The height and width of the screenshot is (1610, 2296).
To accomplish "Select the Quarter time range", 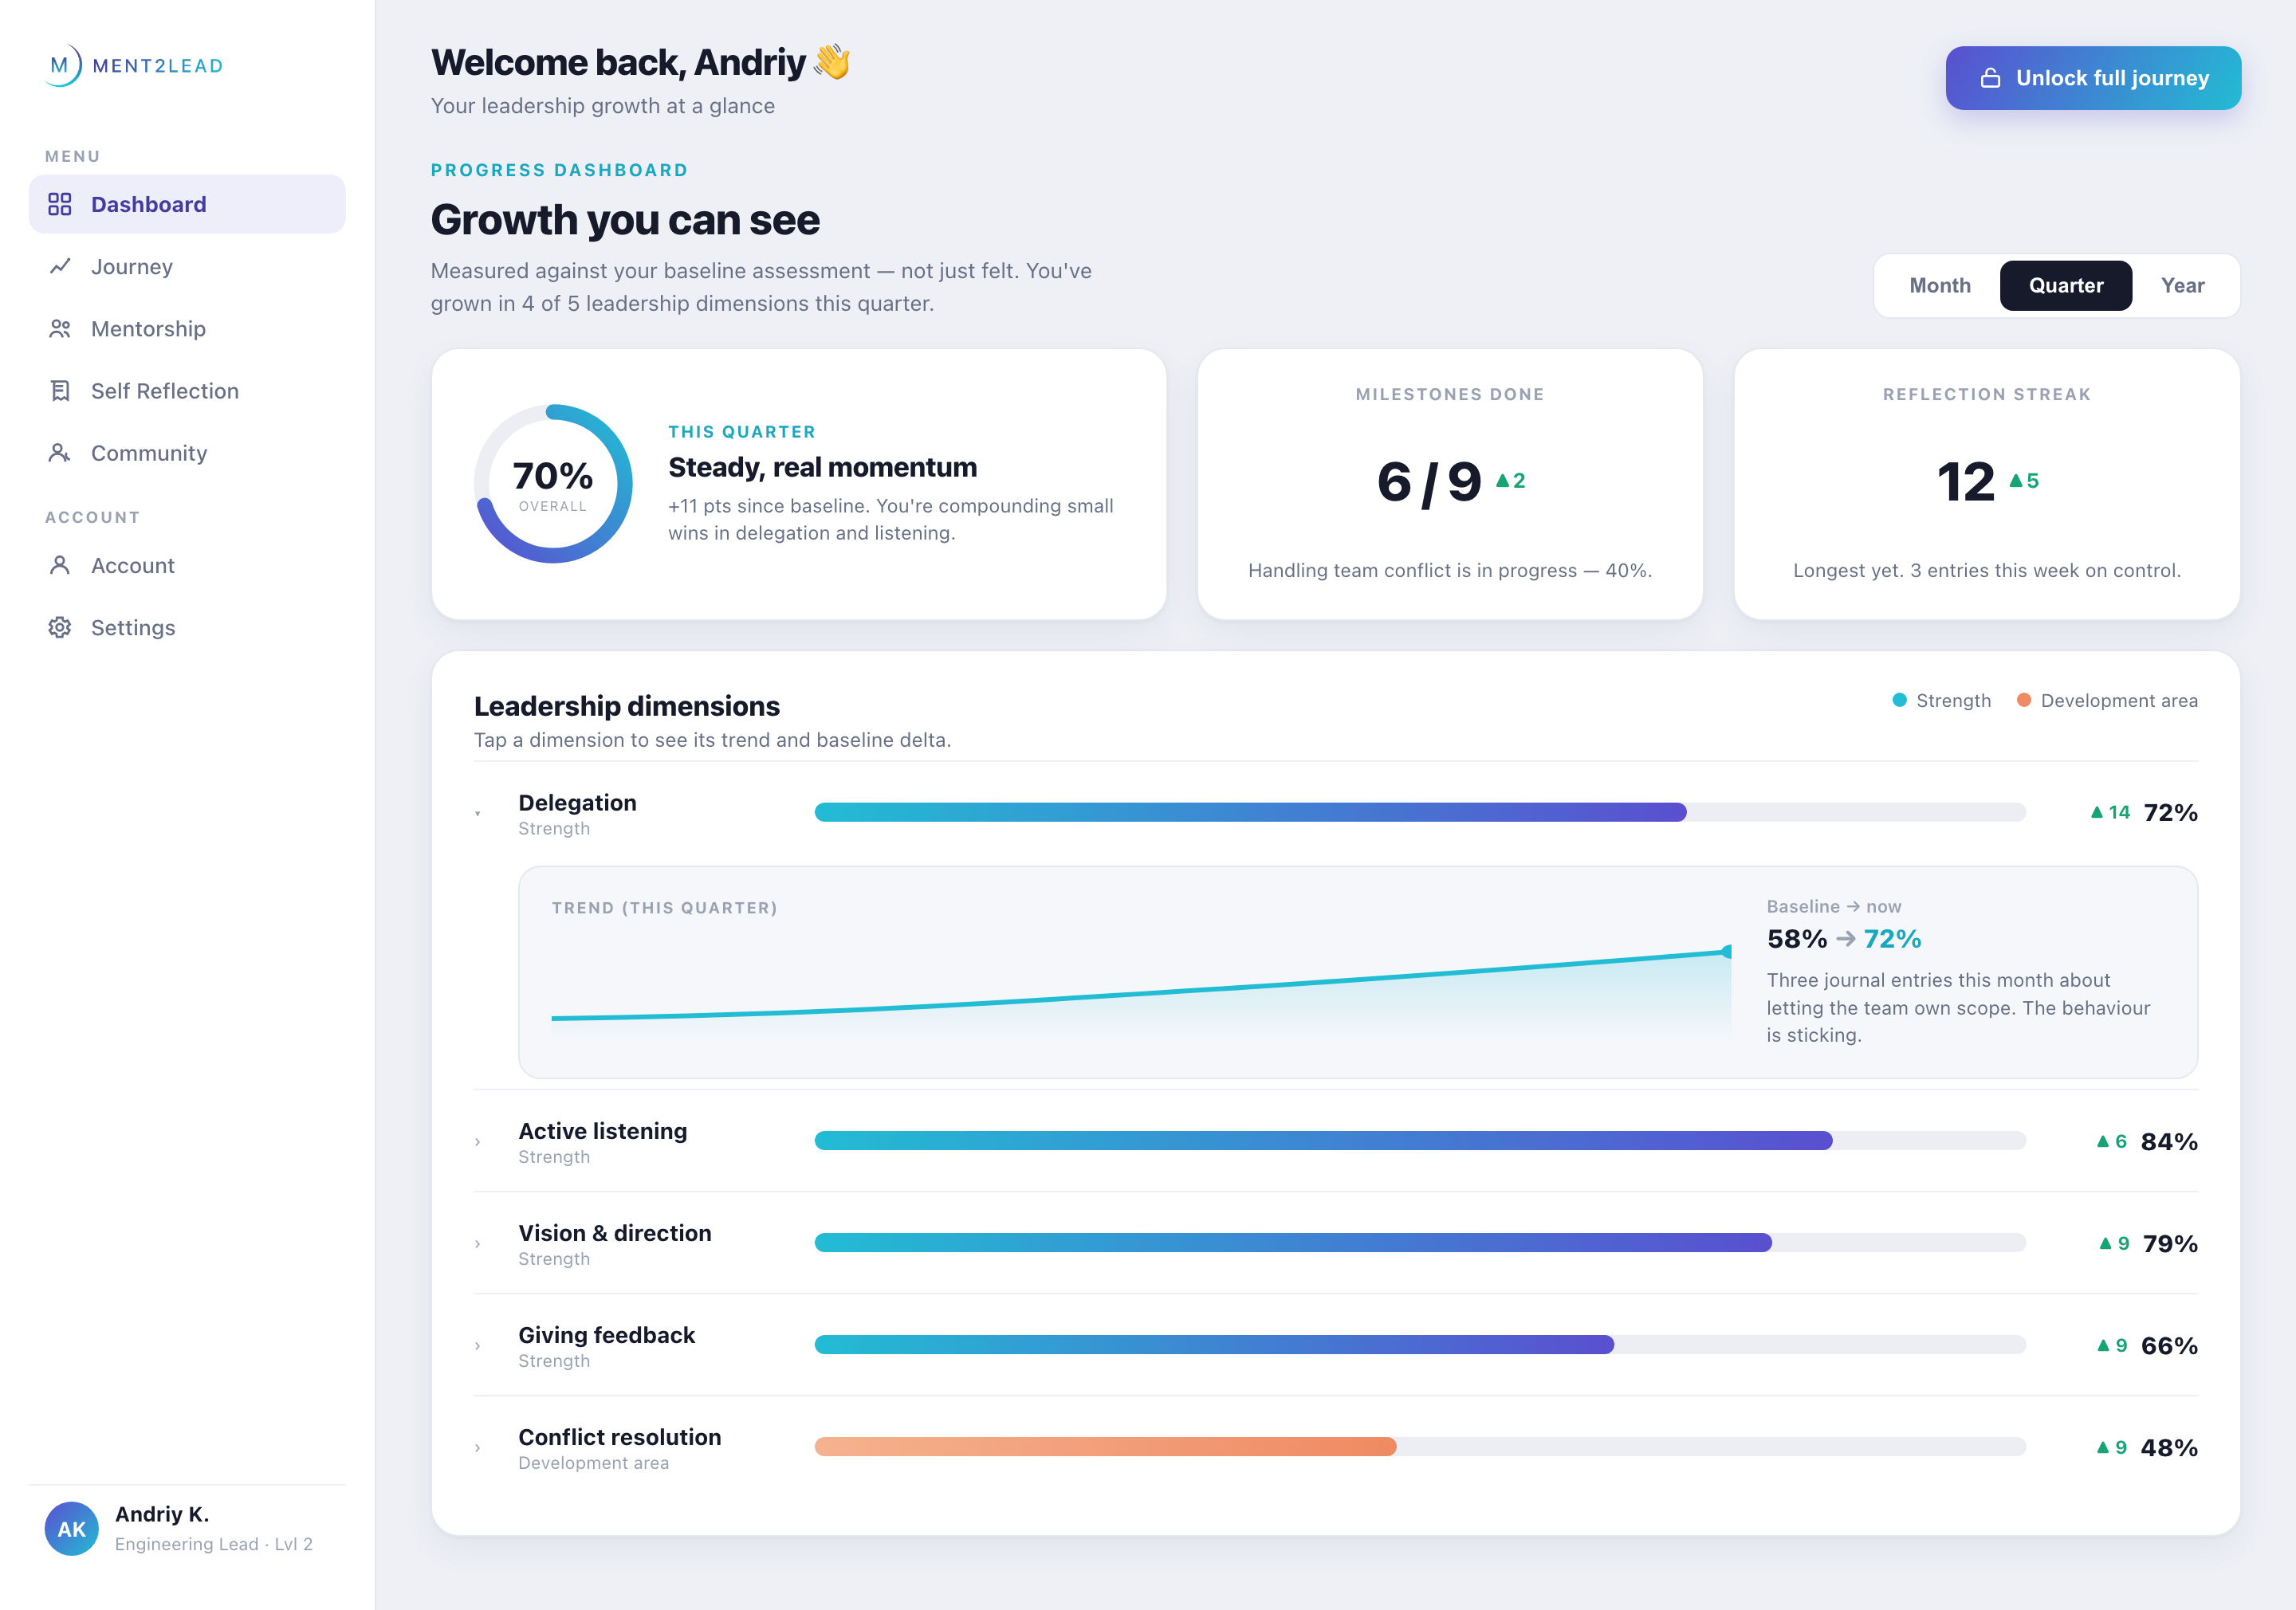I will pyautogui.click(x=2066, y=286).
